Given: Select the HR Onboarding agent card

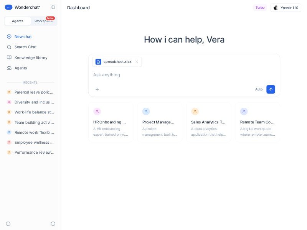Looking at the screenshot, I should point(111,122).
